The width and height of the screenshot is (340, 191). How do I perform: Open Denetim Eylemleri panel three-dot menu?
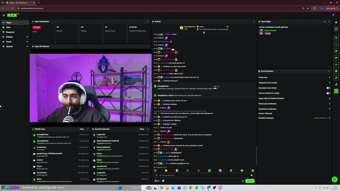148,129
